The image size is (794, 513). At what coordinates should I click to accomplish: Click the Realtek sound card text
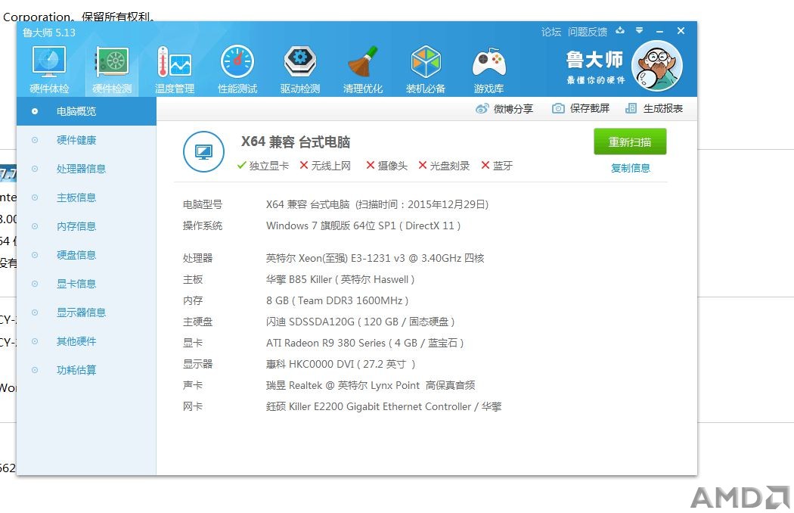click(371, 385)
